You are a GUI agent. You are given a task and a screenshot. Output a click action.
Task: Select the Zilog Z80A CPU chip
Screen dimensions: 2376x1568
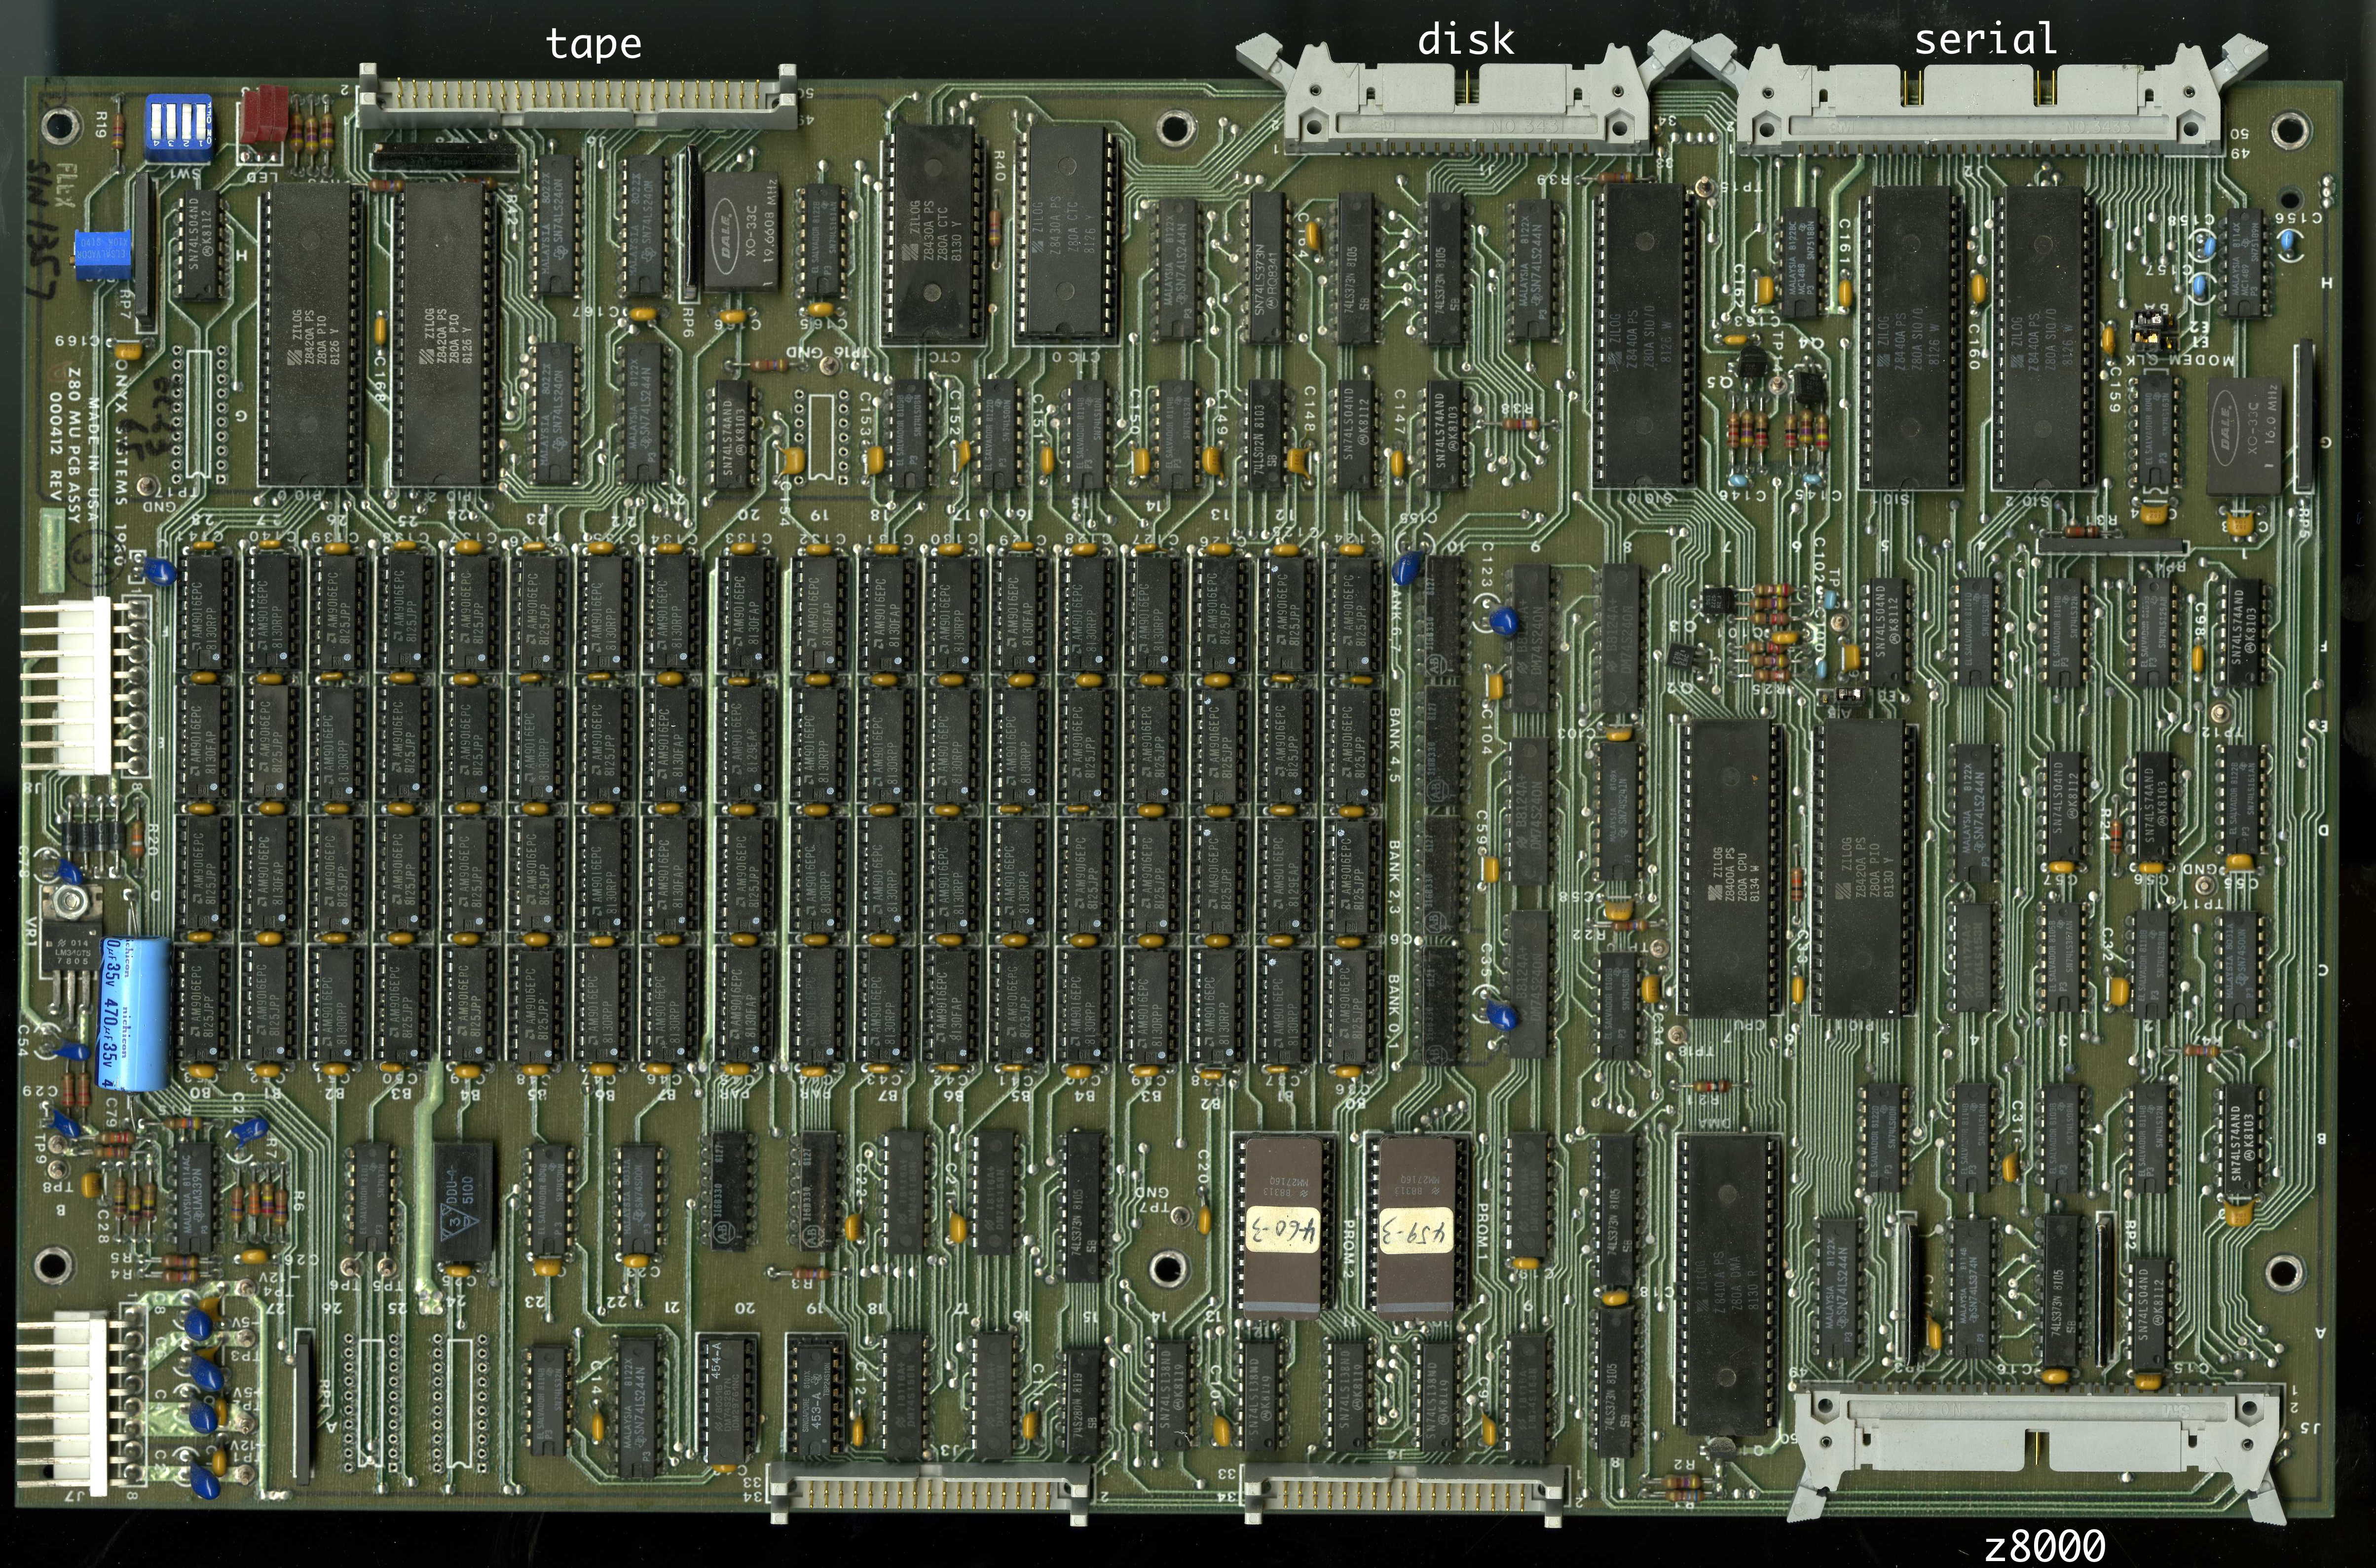(1731, 868)
